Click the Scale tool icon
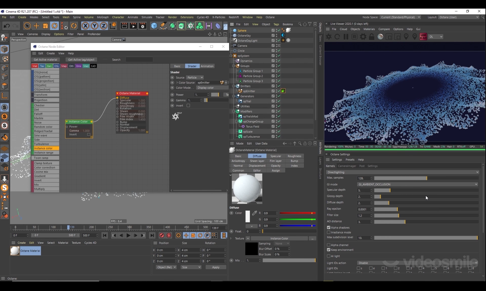Viewport: 486px width, 291px height. [x=46, y=26]
